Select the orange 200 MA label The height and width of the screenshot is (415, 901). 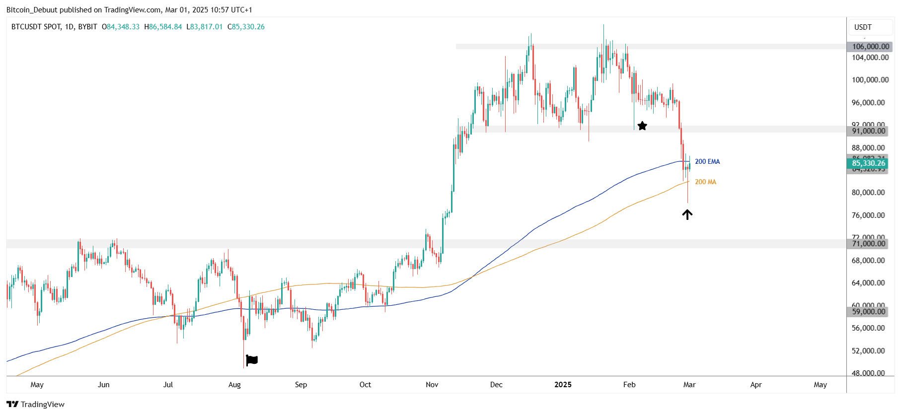[x=705, y=182]
